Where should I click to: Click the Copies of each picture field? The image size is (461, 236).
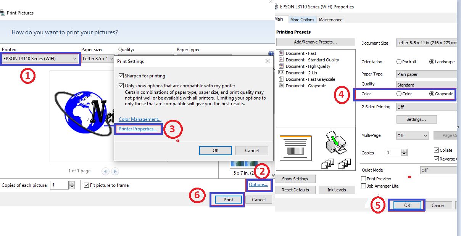60,185
